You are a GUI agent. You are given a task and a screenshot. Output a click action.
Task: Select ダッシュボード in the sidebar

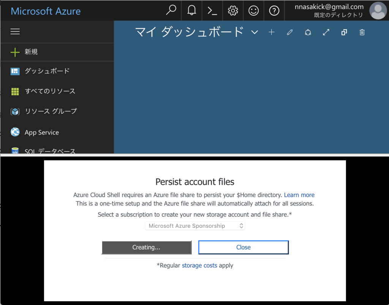pos(57,71)
